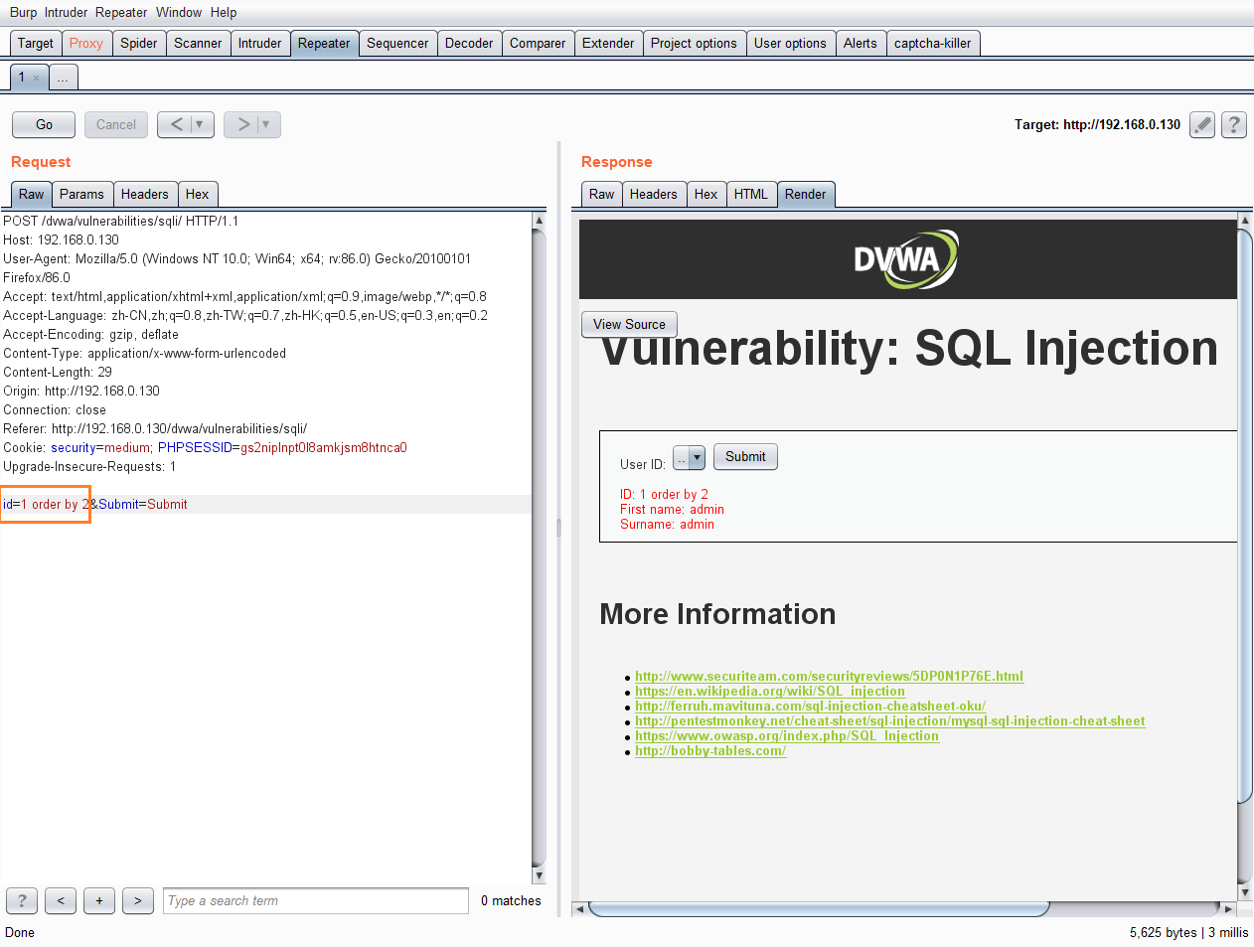Select request Raw tab

pos(32,194)
